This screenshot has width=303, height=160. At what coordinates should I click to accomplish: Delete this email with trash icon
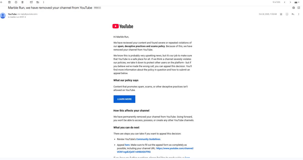tap(22, 2)
